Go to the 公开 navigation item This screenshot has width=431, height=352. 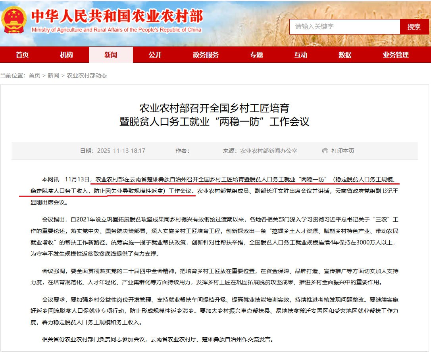tap(155, 55)
